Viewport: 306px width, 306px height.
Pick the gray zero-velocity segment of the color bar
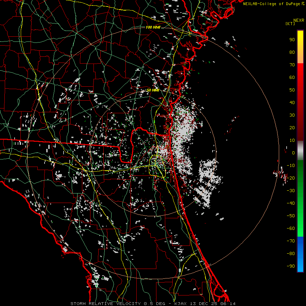[300, 150]
